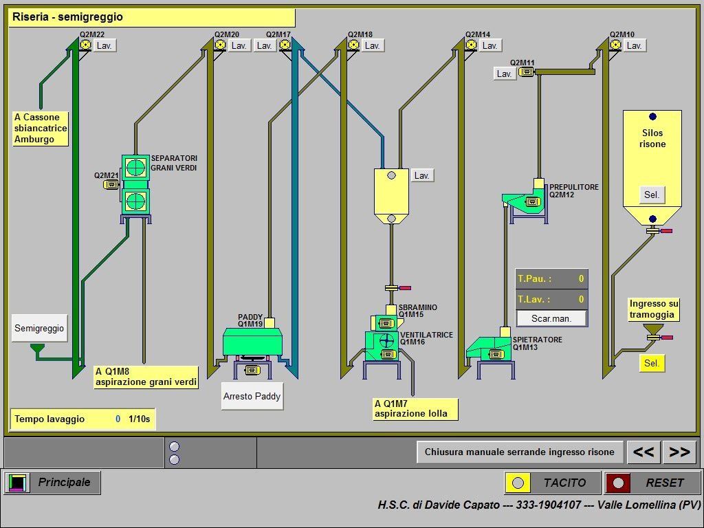Click the Q2M18 elevator motor icon
The height and width of the screenshot is (528, 704).
[354, 45]
